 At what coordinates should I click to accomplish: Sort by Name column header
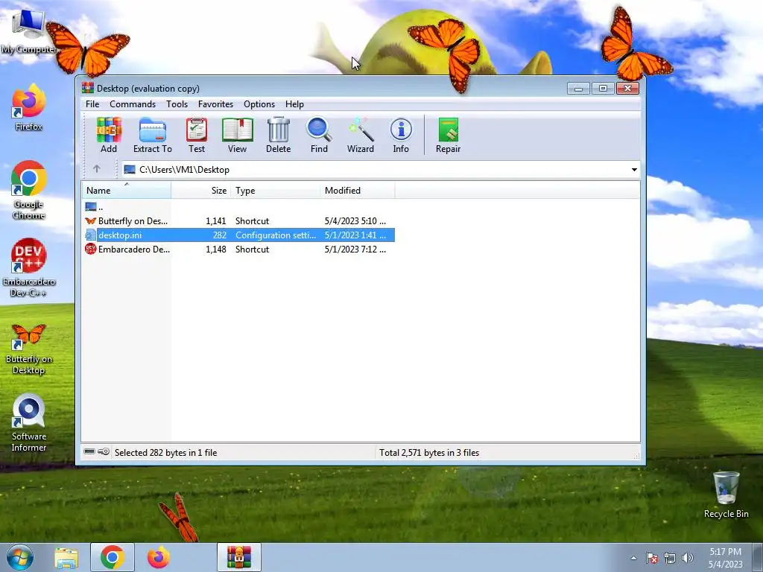[x=126, y=190]
